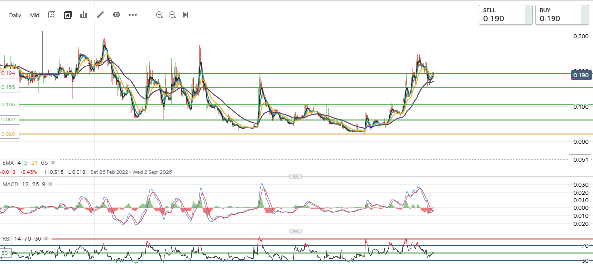Open the Mid price type dropdown
The image size is (593, 264).
34,15
